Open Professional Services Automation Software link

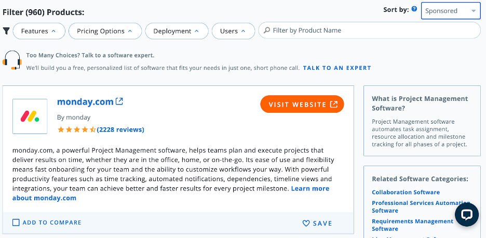pos(421,207)
